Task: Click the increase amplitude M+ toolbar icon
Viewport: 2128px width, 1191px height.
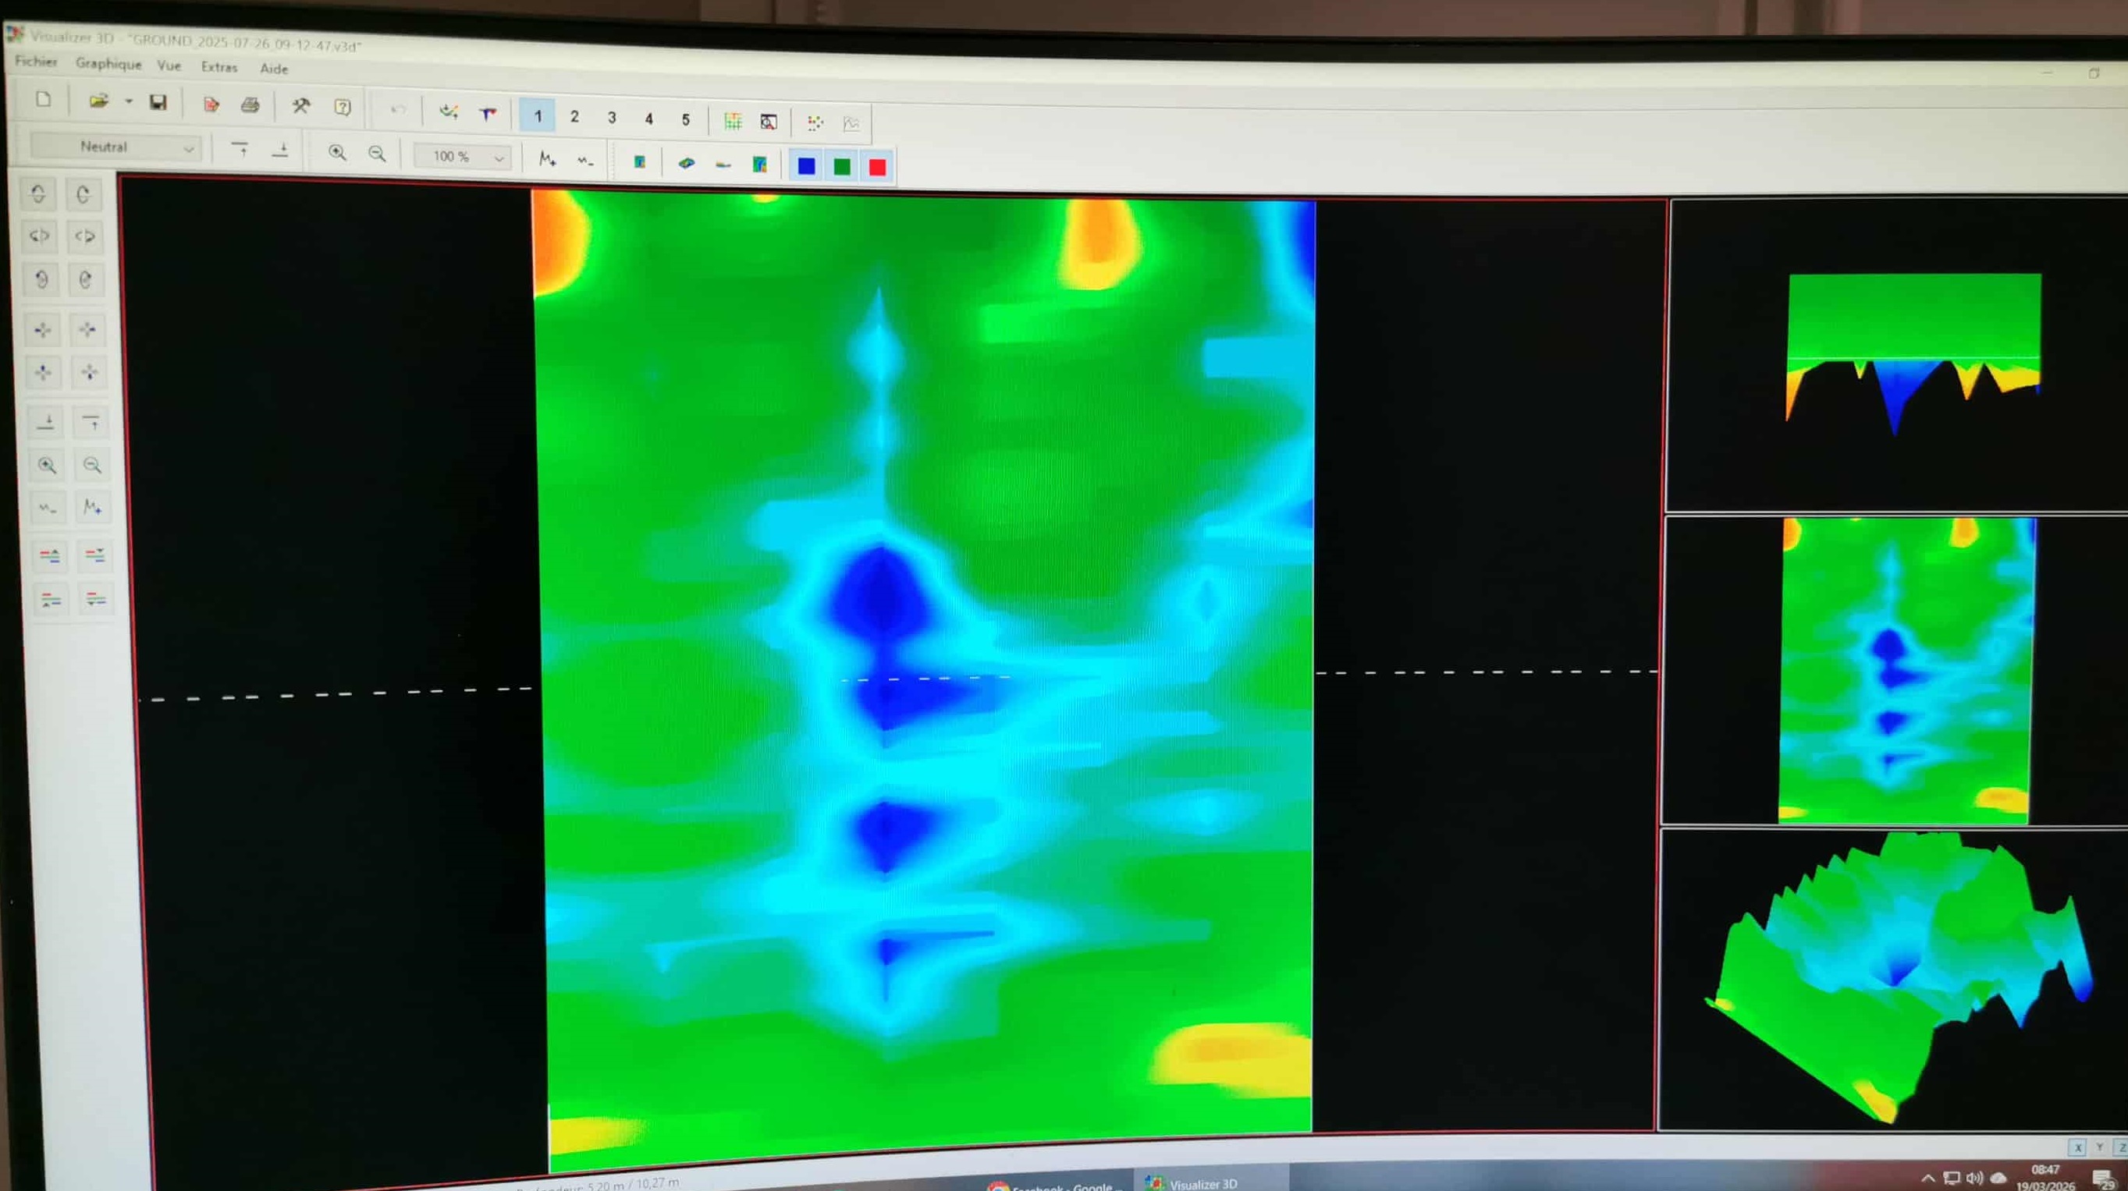Action: tap(547, 158)
